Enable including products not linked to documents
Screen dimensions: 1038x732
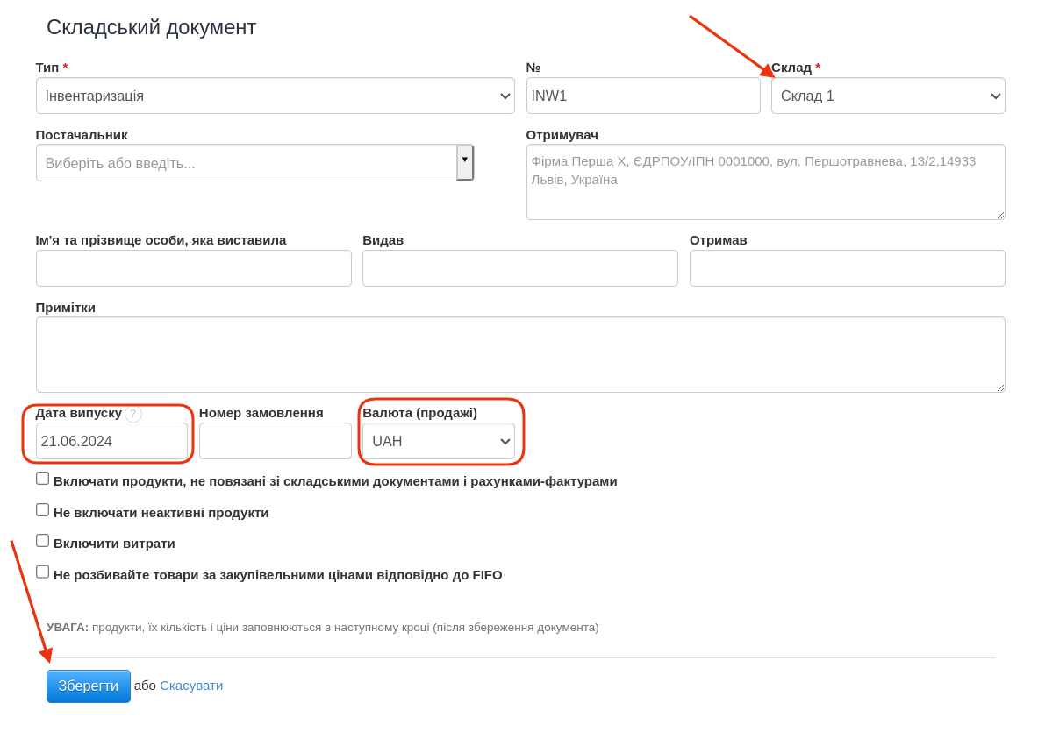tap(43, 479)
